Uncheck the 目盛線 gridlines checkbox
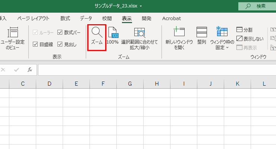 pyautogui.click(x=35, y=44)
